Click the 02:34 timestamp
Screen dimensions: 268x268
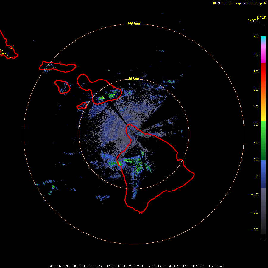(216, 266)
